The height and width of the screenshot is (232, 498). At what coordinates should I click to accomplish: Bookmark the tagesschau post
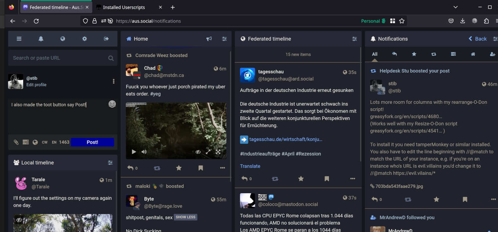click(327, 179)
